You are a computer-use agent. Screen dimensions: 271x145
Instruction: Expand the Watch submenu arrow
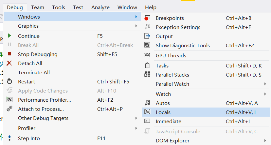pos(265,94)
